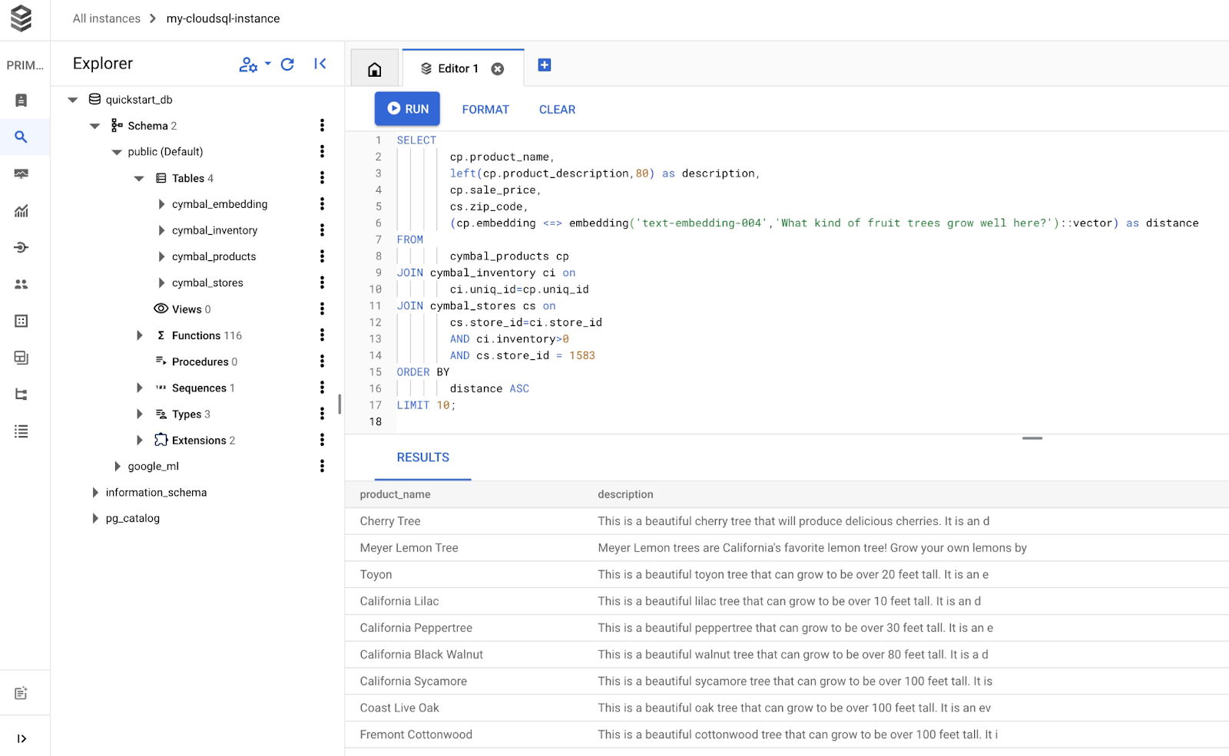Click the home tab icon

click(x=374, y=70)
